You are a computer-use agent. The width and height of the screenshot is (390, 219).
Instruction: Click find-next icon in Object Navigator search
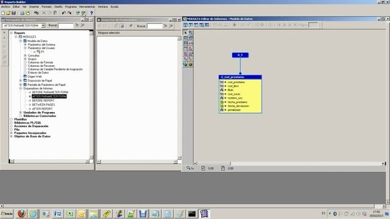pos(77,26)
